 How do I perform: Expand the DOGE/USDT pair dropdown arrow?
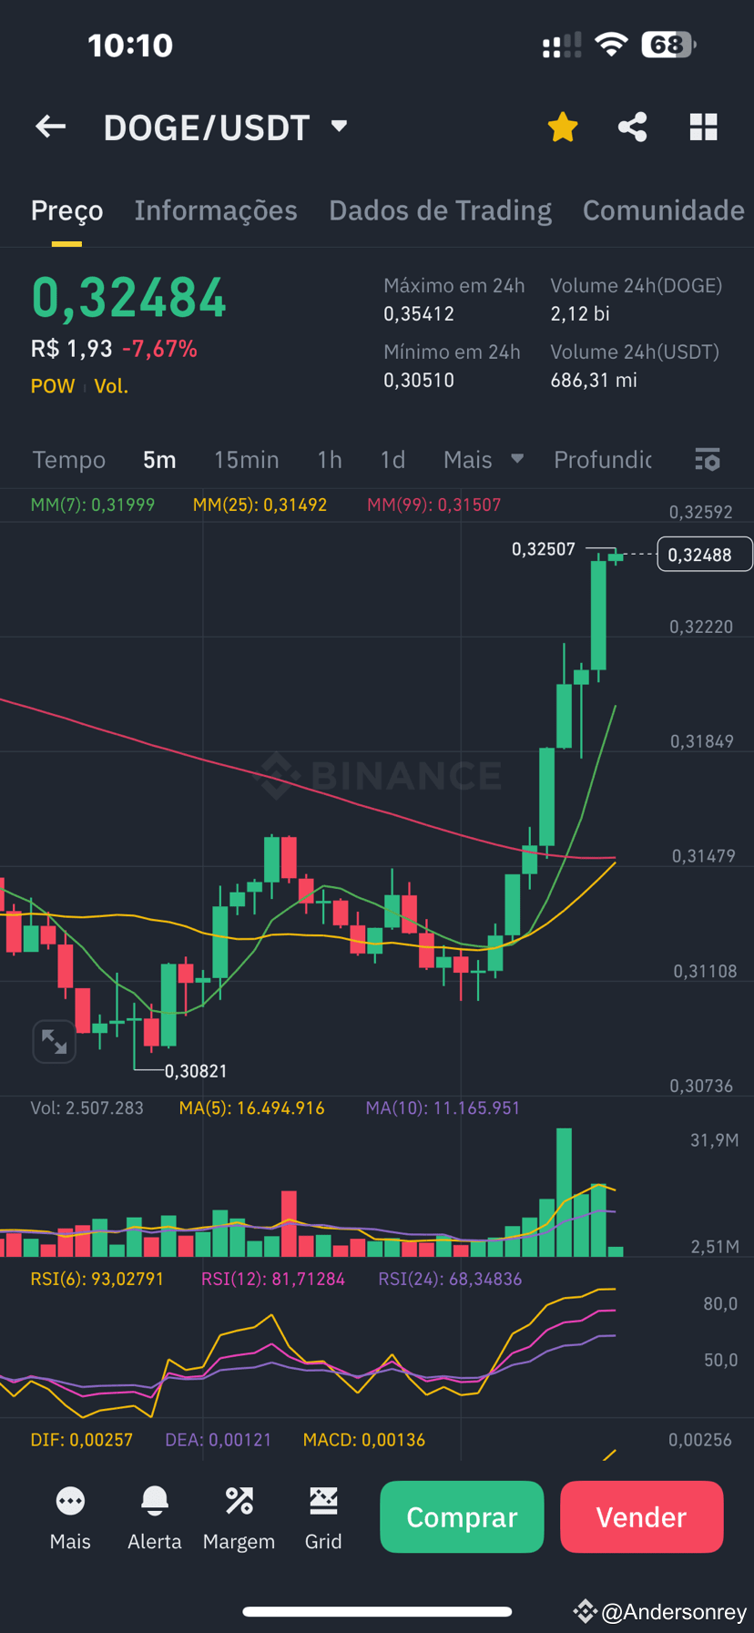click(340, 126)
